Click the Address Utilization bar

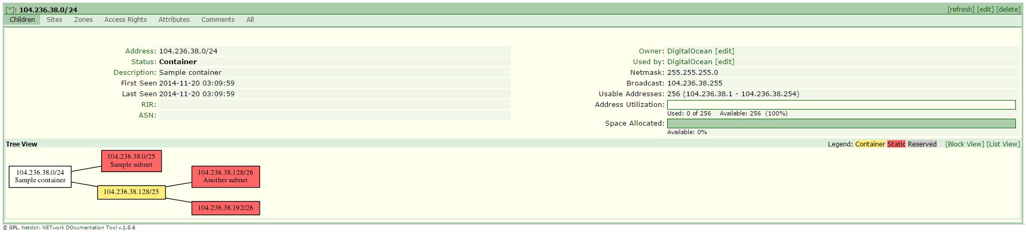pos(841,105)
